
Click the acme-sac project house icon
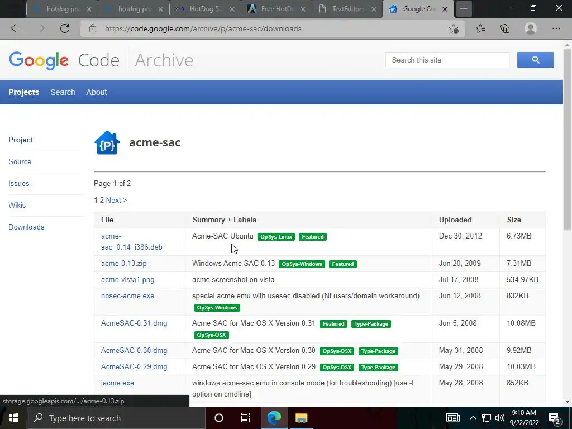(107, 142)
